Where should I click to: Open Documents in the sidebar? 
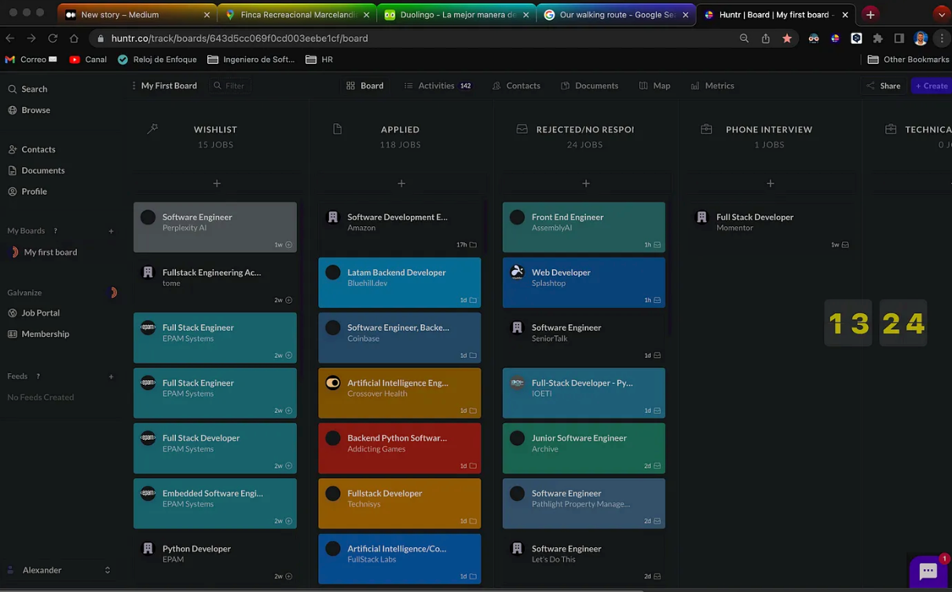coord(36,170)
